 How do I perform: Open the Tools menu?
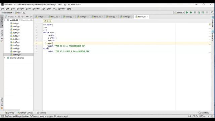click(49, 9)
